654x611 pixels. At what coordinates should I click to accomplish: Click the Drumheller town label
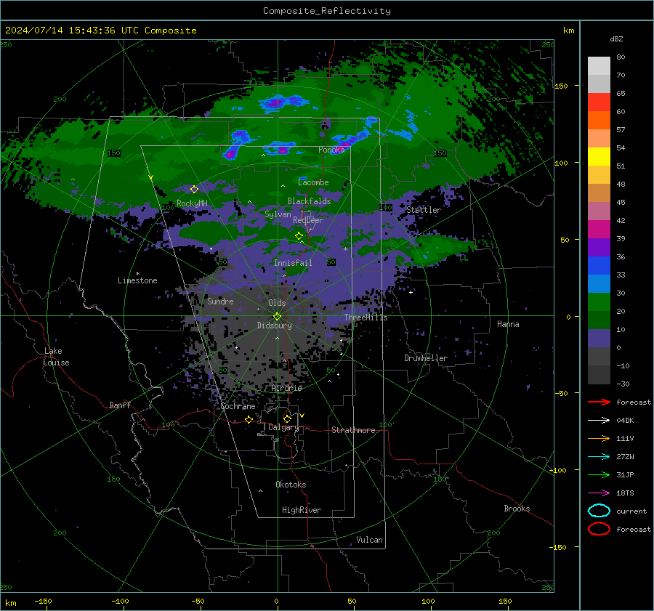[x=426, y=358]
